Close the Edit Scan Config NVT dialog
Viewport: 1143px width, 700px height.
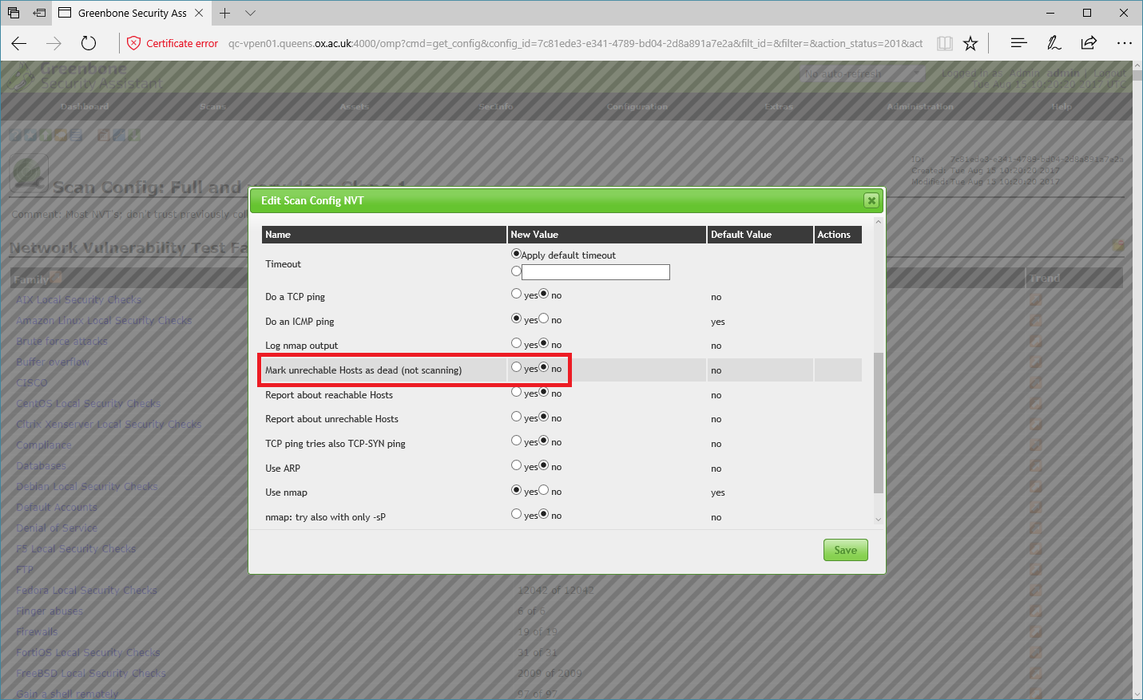coord(871,200)
